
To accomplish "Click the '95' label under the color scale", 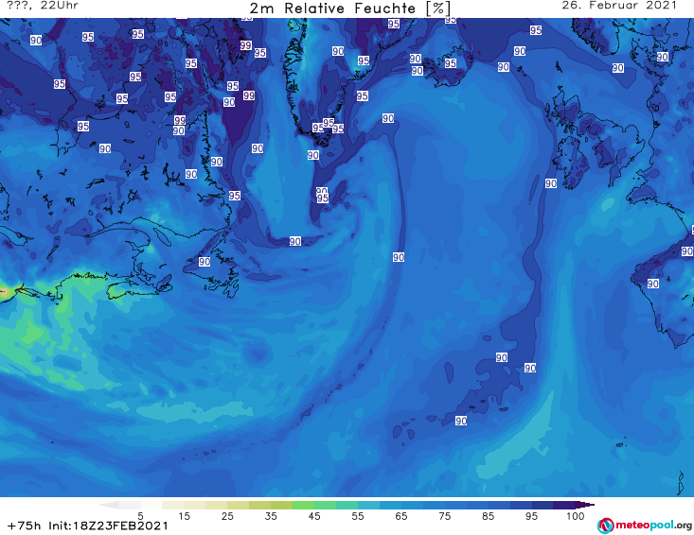I will tap(531, 516).
